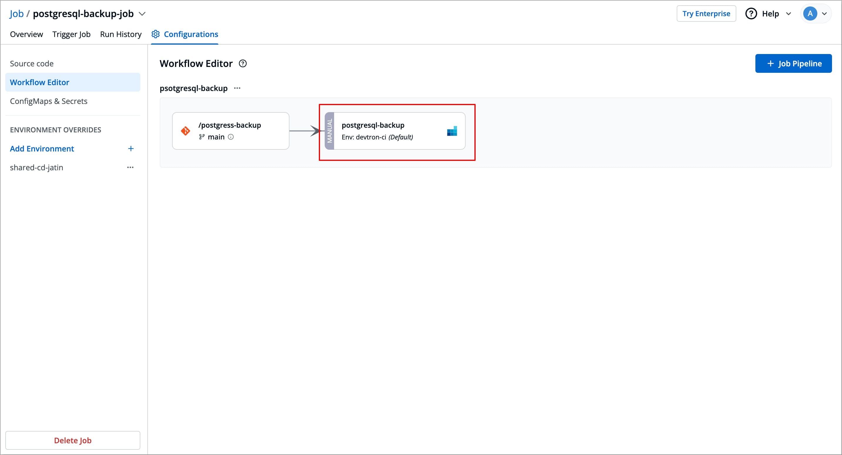Expand the postgresql-backup-job name dropdown
842x455 pixels.
pos(142,14)
